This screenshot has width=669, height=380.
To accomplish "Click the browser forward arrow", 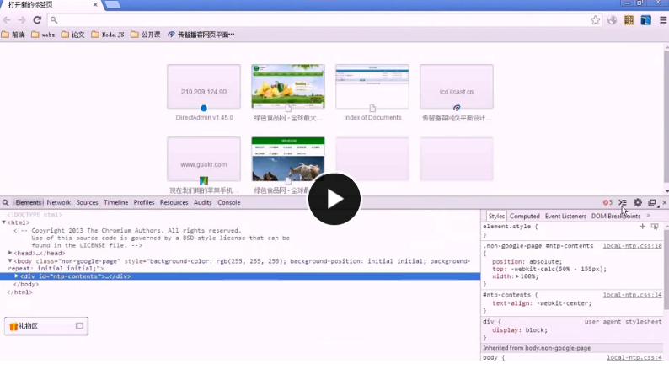I will 22,20.
